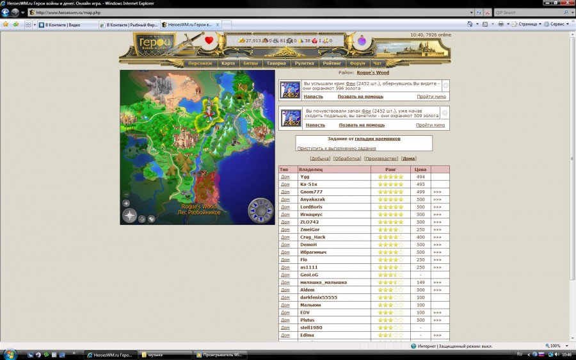This screenshot has height=360, width=576.
Task: Zoom out the map with minus button
Action: pos(126,194)
